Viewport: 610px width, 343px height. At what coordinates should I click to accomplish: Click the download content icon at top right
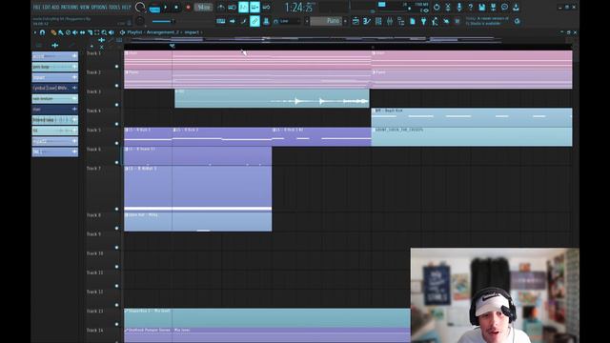pyautogui.click(x=516, y=7)
